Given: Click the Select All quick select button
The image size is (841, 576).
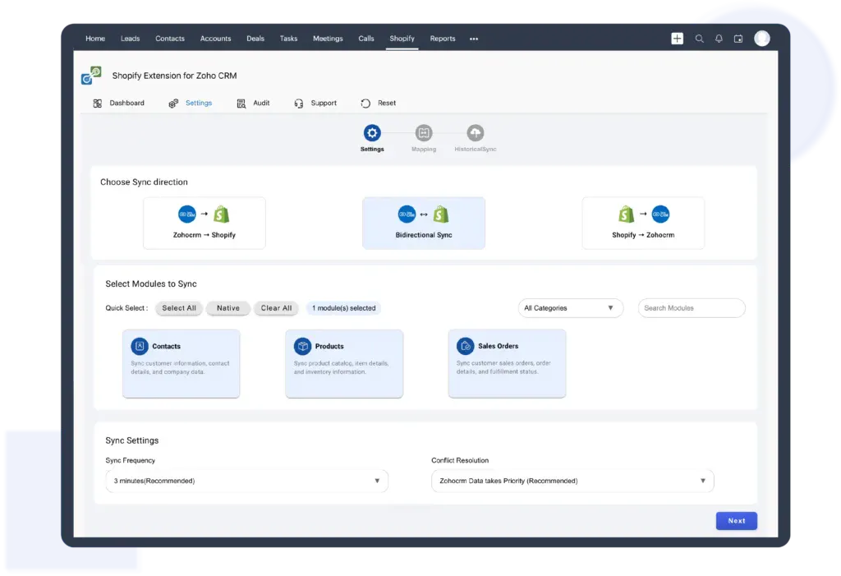Looking at the screenshot, I should click(179, 308).
